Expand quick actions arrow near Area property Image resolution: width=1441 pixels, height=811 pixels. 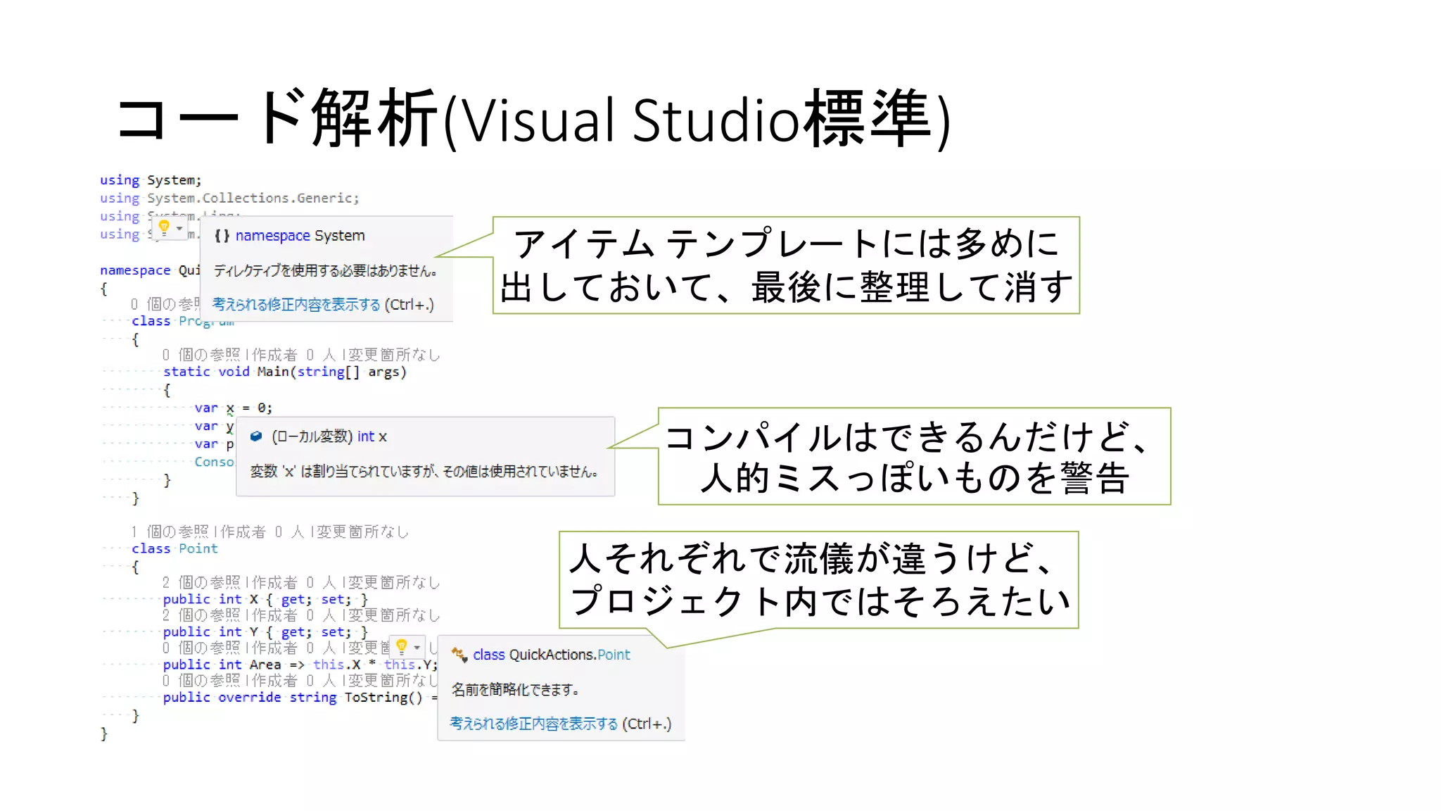tap(417, 647)
